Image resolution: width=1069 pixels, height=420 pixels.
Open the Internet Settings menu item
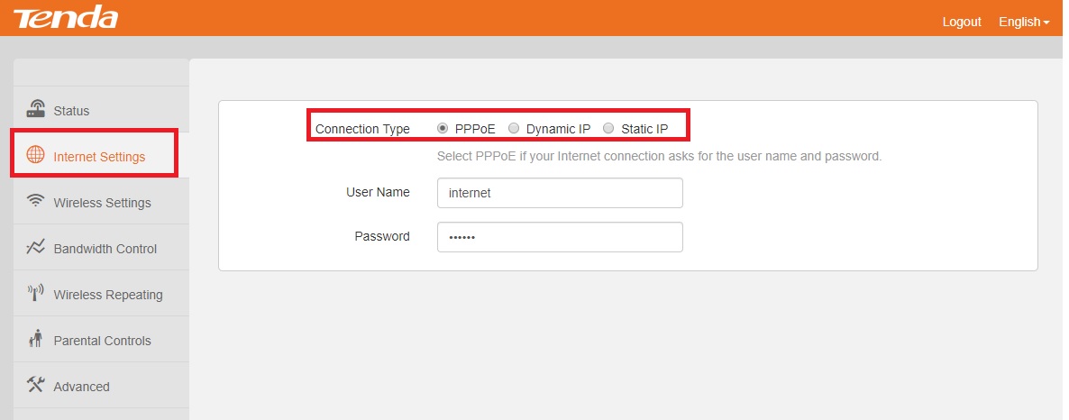tap(101, 156)
